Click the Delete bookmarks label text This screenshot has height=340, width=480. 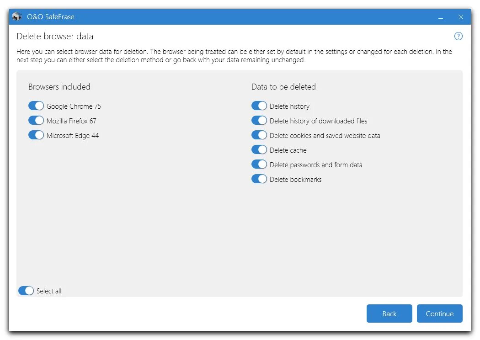point(295,180)
